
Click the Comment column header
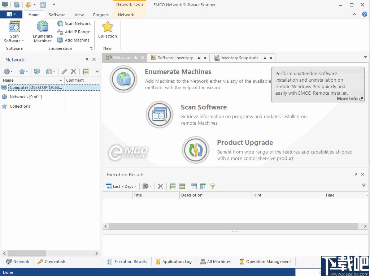click(82, 80)
